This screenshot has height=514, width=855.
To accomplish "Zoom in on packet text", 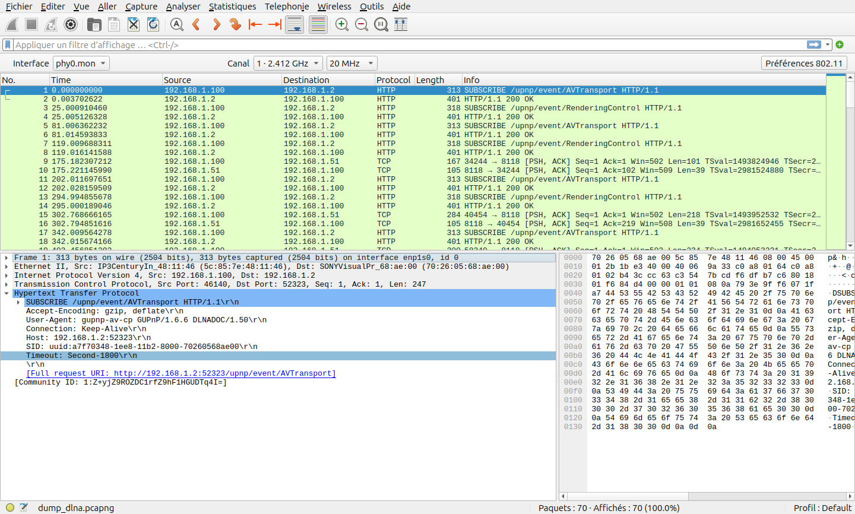I will click(x=342, y=24).
